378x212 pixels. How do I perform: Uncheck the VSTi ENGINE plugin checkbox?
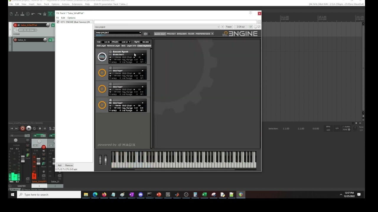tap(58, 22)
